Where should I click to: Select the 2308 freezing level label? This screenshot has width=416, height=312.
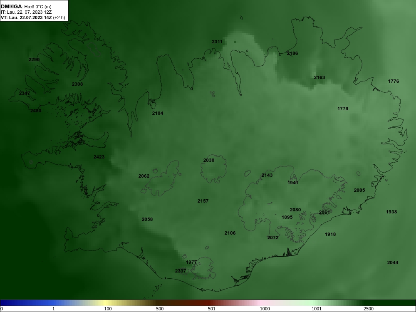pyautogui.click(x=77, y=84)
